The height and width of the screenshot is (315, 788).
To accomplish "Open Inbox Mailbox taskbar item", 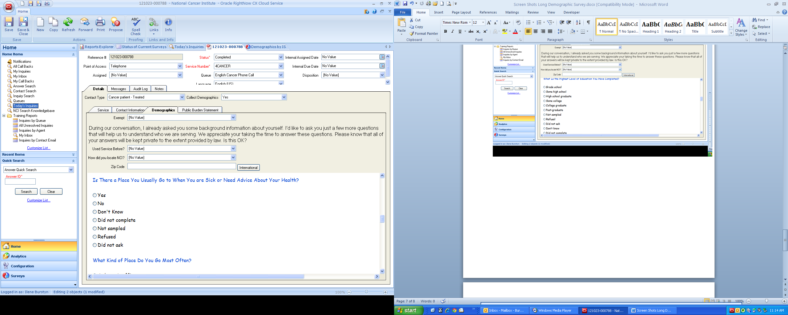I will click(505, 310).
